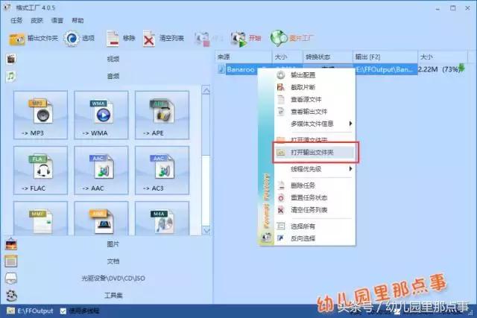
Task: Click the E:\FFOutput status bar folder
Action: pos(30,311)
